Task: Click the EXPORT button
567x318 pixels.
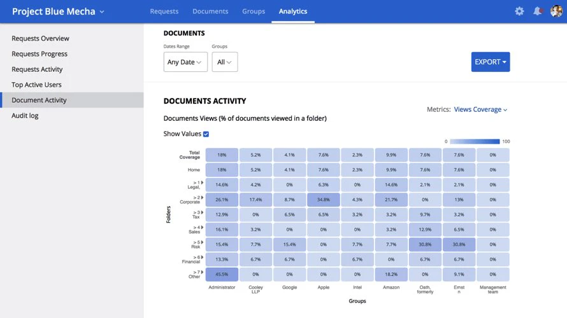Action: [491, 62]
